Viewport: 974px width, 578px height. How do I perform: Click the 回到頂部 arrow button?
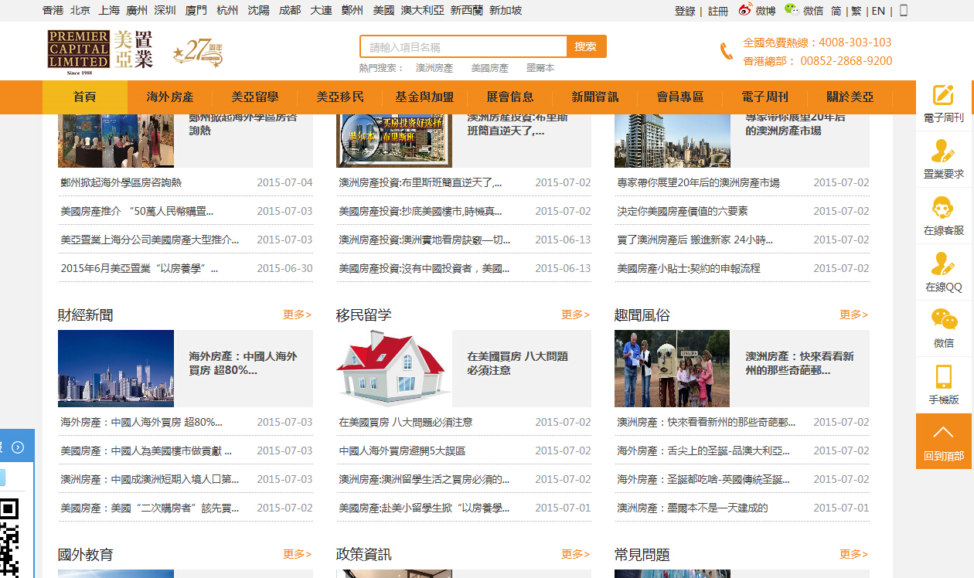[944, 441]
